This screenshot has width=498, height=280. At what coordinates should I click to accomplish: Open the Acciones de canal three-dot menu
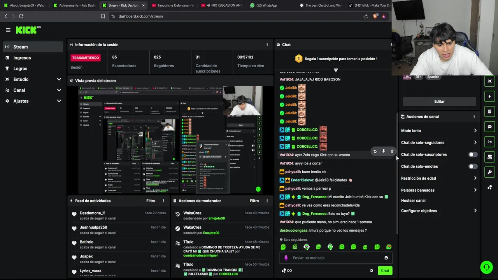474,117
